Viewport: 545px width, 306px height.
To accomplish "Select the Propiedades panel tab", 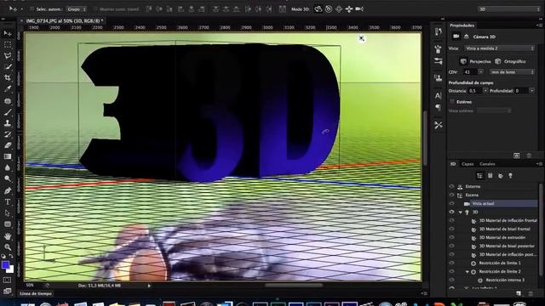I will tap(462, 25).
